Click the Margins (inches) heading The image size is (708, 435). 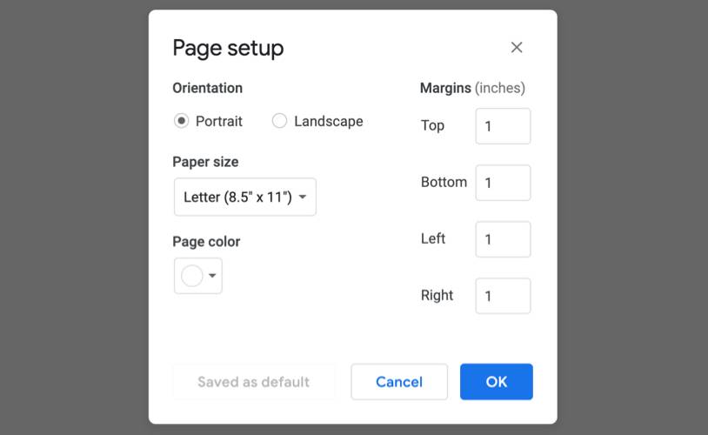pyautogui.click(x=473, y=88)
